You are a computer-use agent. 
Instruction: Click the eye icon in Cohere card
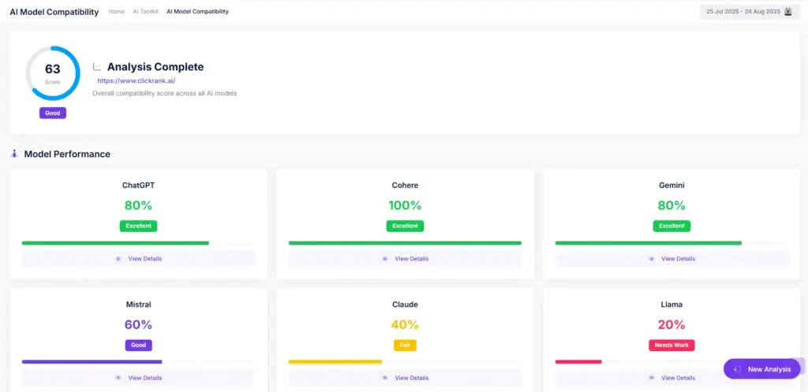coord(385,259)
